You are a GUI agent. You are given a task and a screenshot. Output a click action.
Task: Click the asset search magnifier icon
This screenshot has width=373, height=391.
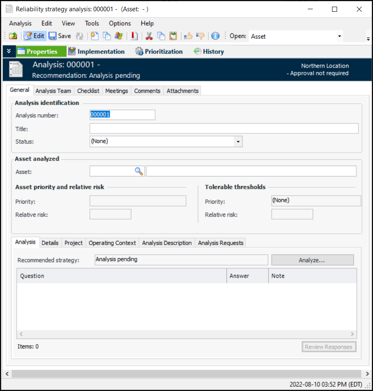click(139, 171)
